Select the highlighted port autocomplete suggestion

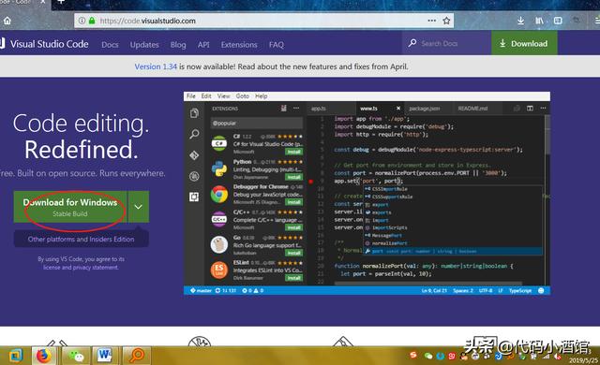453,251
